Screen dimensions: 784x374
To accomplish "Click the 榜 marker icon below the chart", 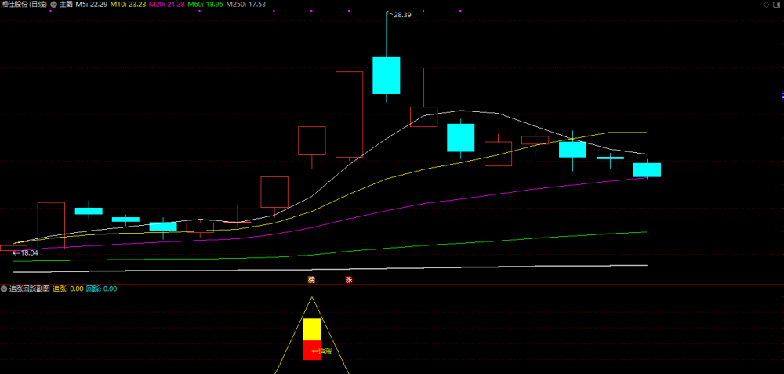I will [x=312, y=279].
